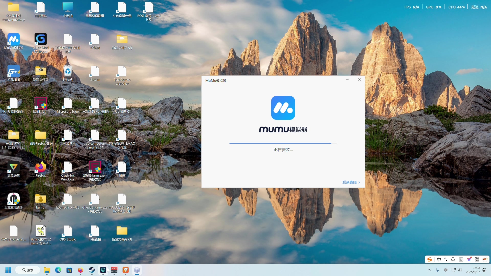
Task: Minimize the MuMu模拟器 installer window
Action: [x=347, y=79]
